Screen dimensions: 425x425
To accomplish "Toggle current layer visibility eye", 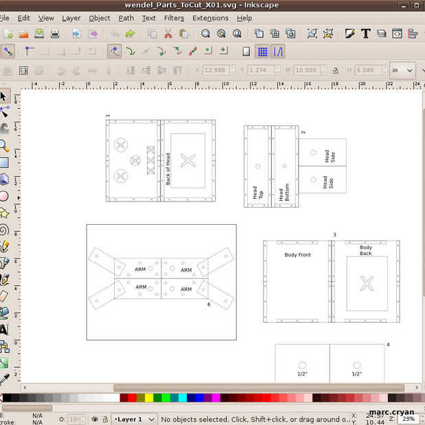I will (95, 419).
